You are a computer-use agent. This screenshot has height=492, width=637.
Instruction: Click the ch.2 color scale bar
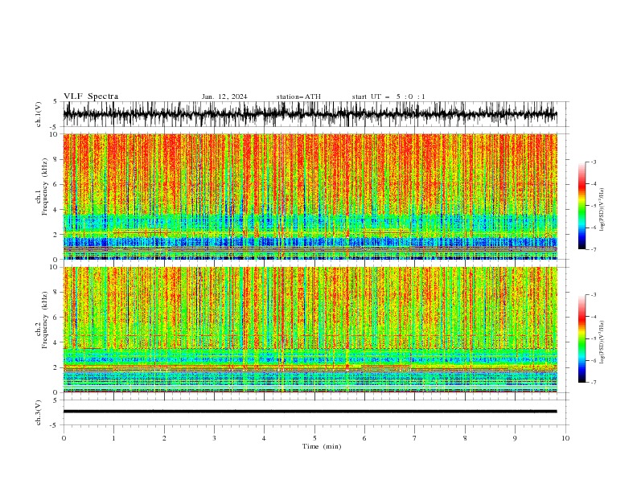(x=582, y=338)
